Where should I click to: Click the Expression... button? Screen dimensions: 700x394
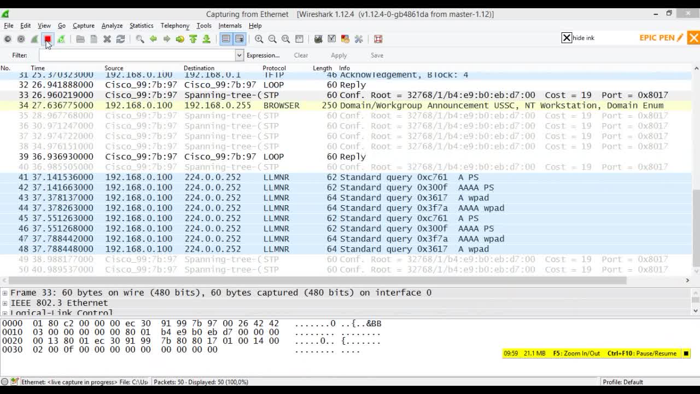pyautogui.click(x=263, y=55)
